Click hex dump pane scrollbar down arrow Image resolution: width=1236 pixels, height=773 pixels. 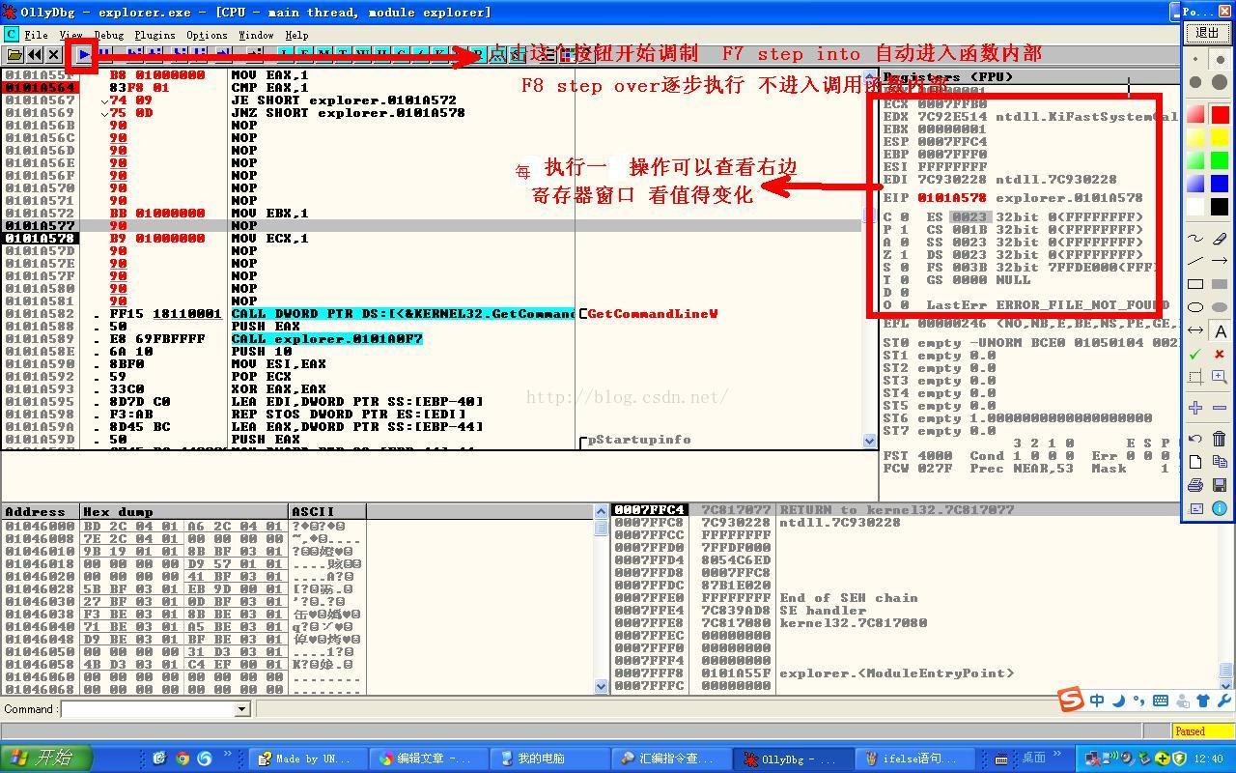pos(601,686)
